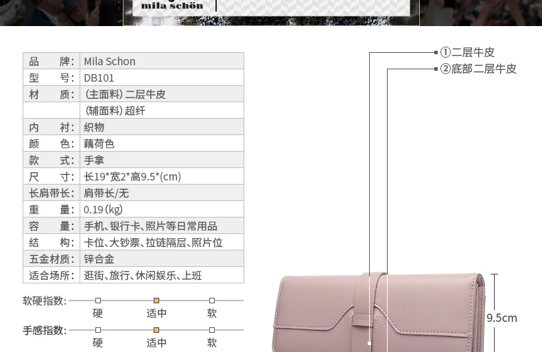Select 适中 marker on 手感指数 scale
The width and height of the screenshot is (542, 352).
(x=156, y=330)
